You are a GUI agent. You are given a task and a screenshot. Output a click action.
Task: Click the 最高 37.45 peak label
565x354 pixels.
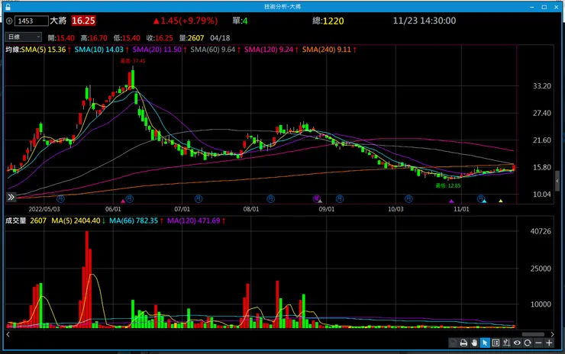[x=133, y=61]
